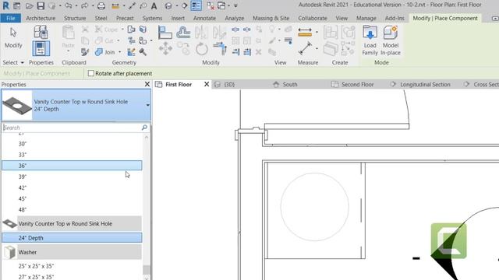Viewport: 499px width, 280px height.
Task: Click the Switch Windows icon in quick access toolbar
Action: point(221,5)
